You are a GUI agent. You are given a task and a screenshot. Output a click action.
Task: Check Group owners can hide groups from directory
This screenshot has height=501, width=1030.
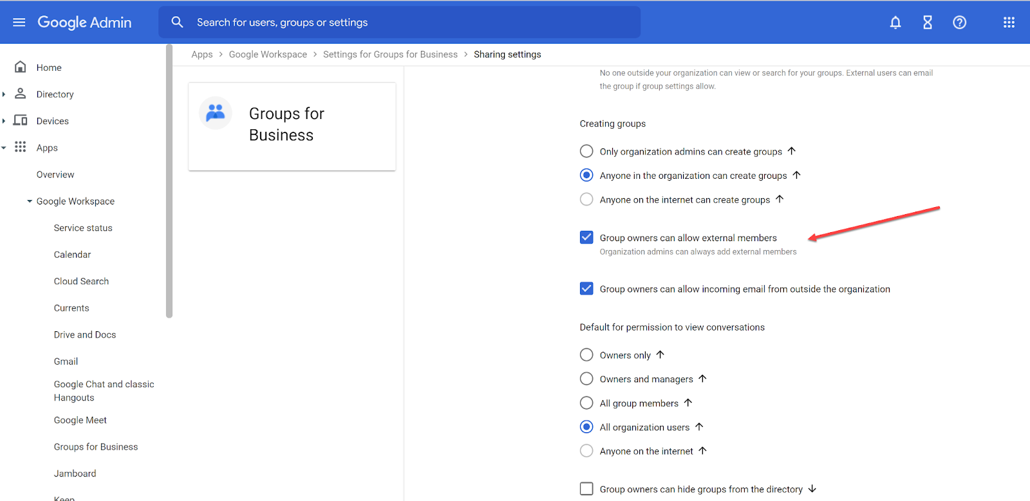(586, 489)
